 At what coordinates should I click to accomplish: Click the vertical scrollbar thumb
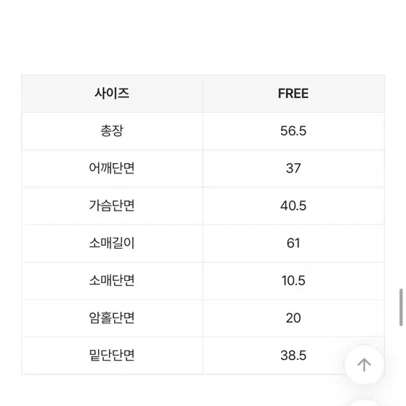(x=401, y=307)
